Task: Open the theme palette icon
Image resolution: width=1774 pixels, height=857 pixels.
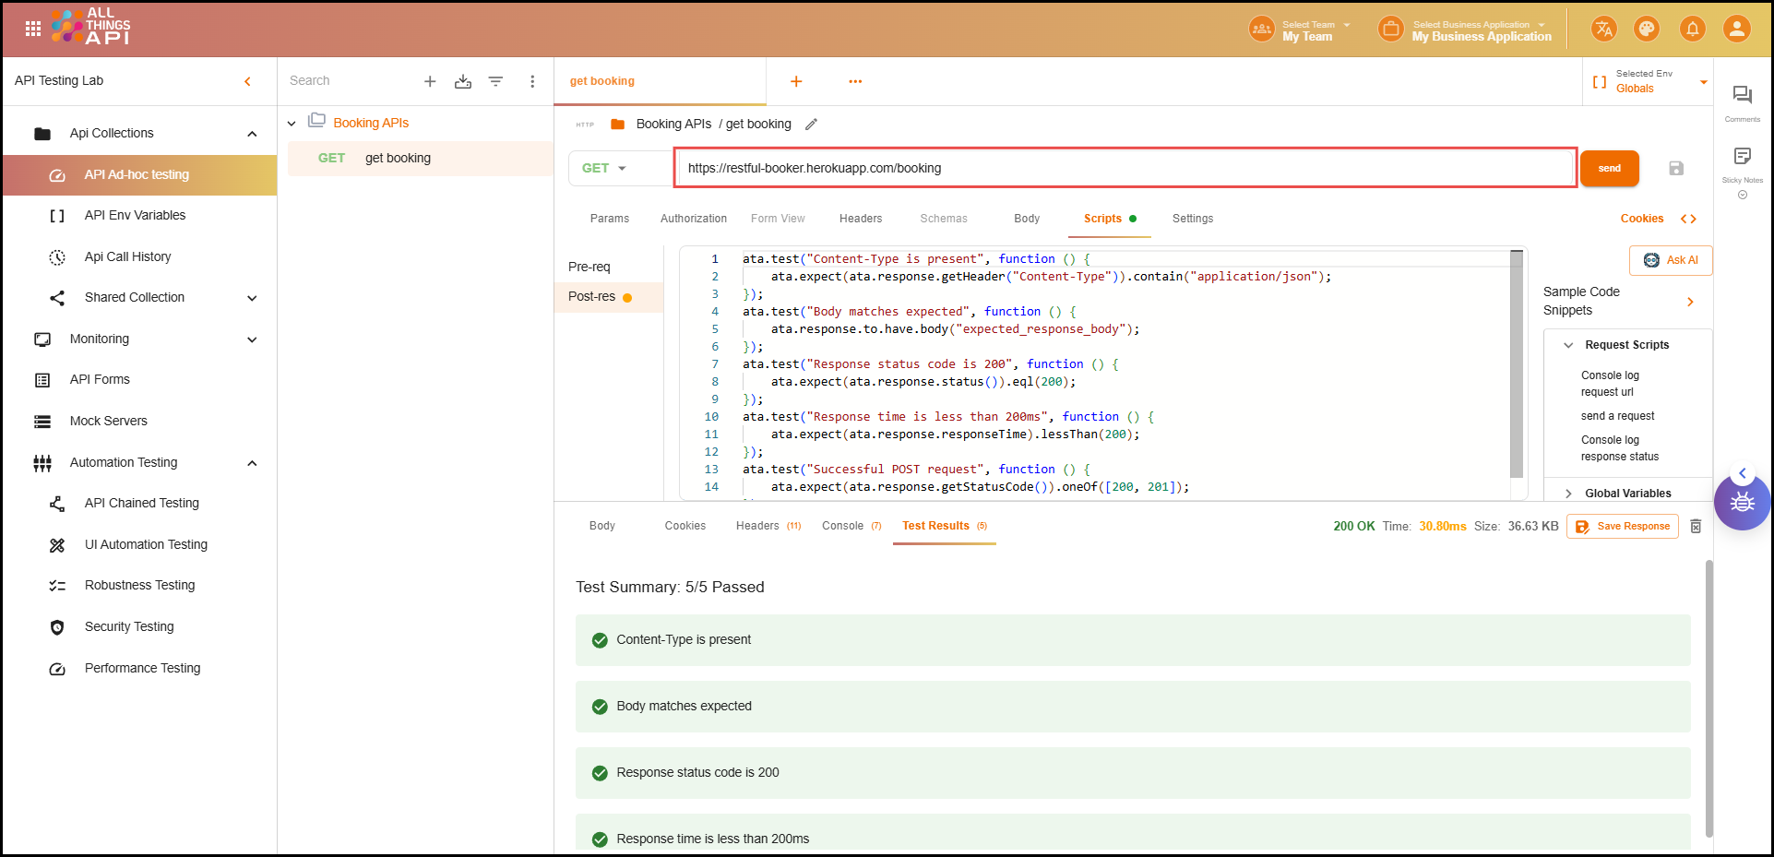Action: tap(1647, 30)
